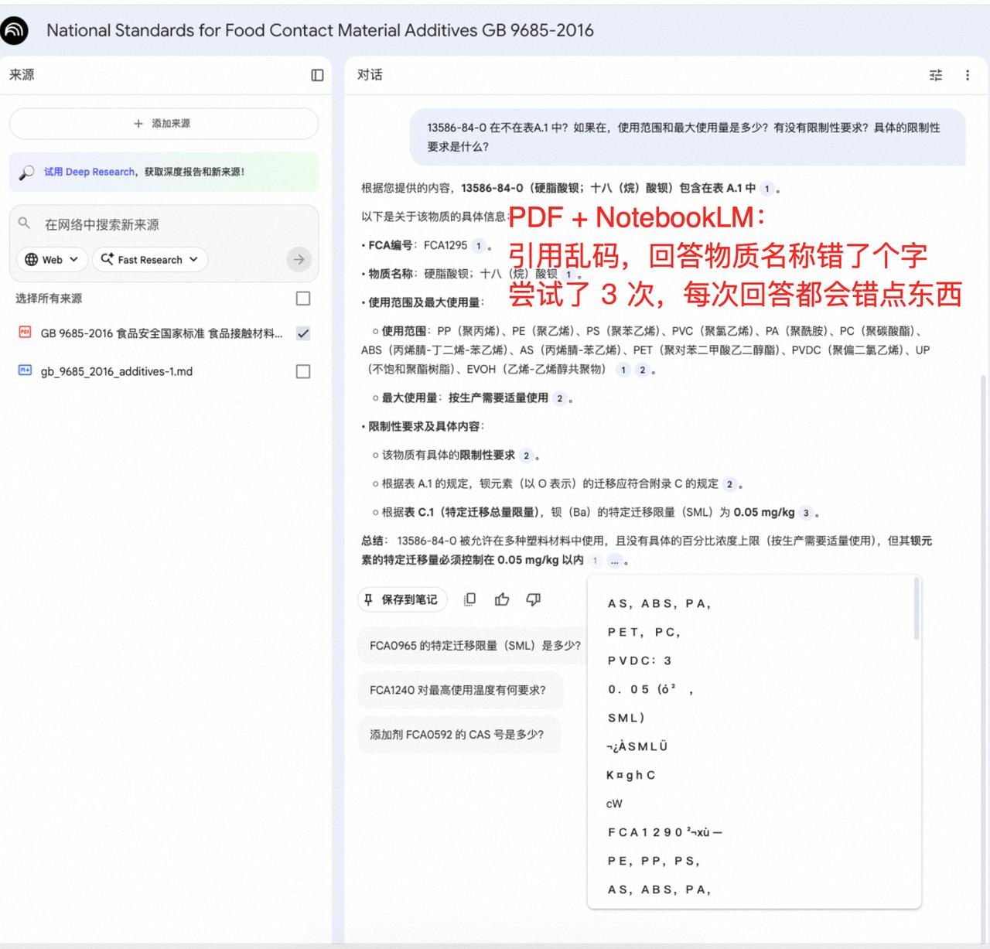The width and height of the screenshot is (990, 949).
Task: Open the gb_9685_2016_additives-1.md source
Action: pyautogui.click(x=117, y=371)
